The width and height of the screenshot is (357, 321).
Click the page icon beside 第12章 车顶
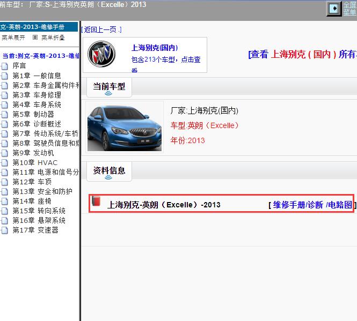(5, 182)
